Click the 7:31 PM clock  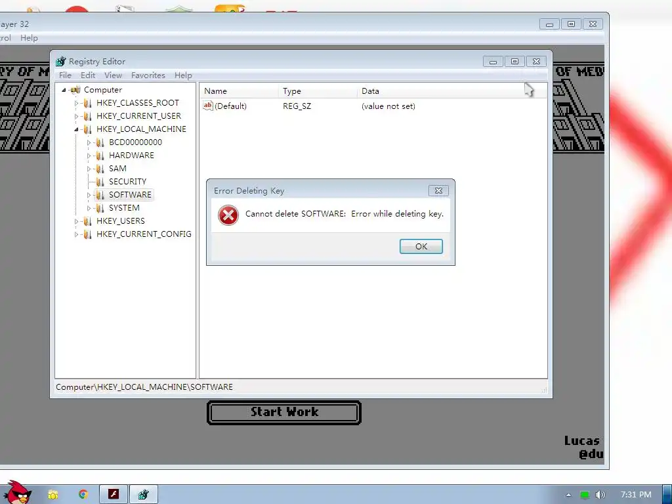click(636, 495)
